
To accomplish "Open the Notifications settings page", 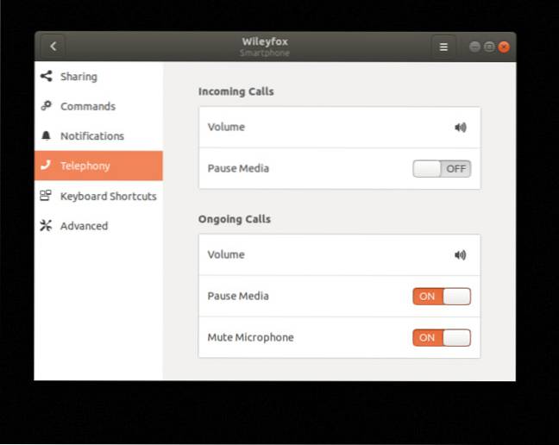I will [x=91, y=136].
